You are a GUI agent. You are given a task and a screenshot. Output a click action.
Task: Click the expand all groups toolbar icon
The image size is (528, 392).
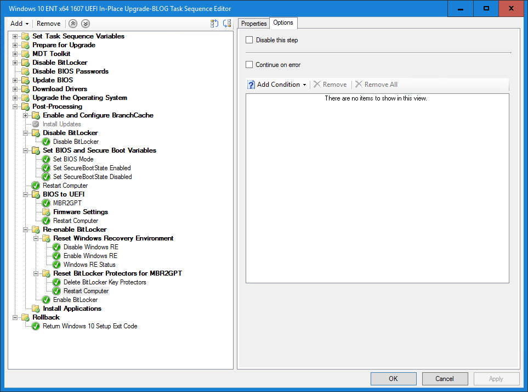click(x=214, y=24)
